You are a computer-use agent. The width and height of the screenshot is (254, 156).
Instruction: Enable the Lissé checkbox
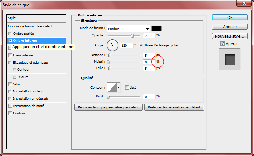coord(127,88)
